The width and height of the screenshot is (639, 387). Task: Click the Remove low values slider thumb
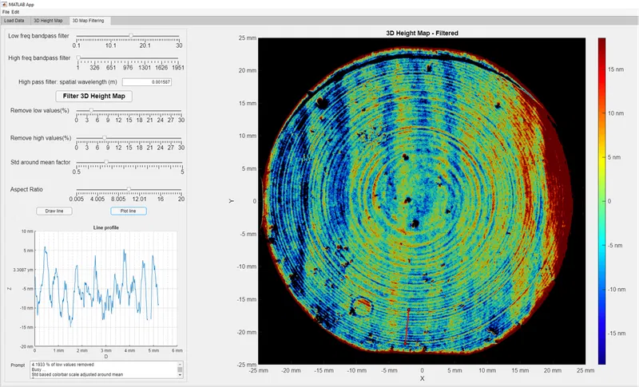[91, 110]
